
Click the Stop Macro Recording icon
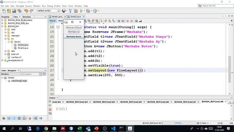pos(132,21)
